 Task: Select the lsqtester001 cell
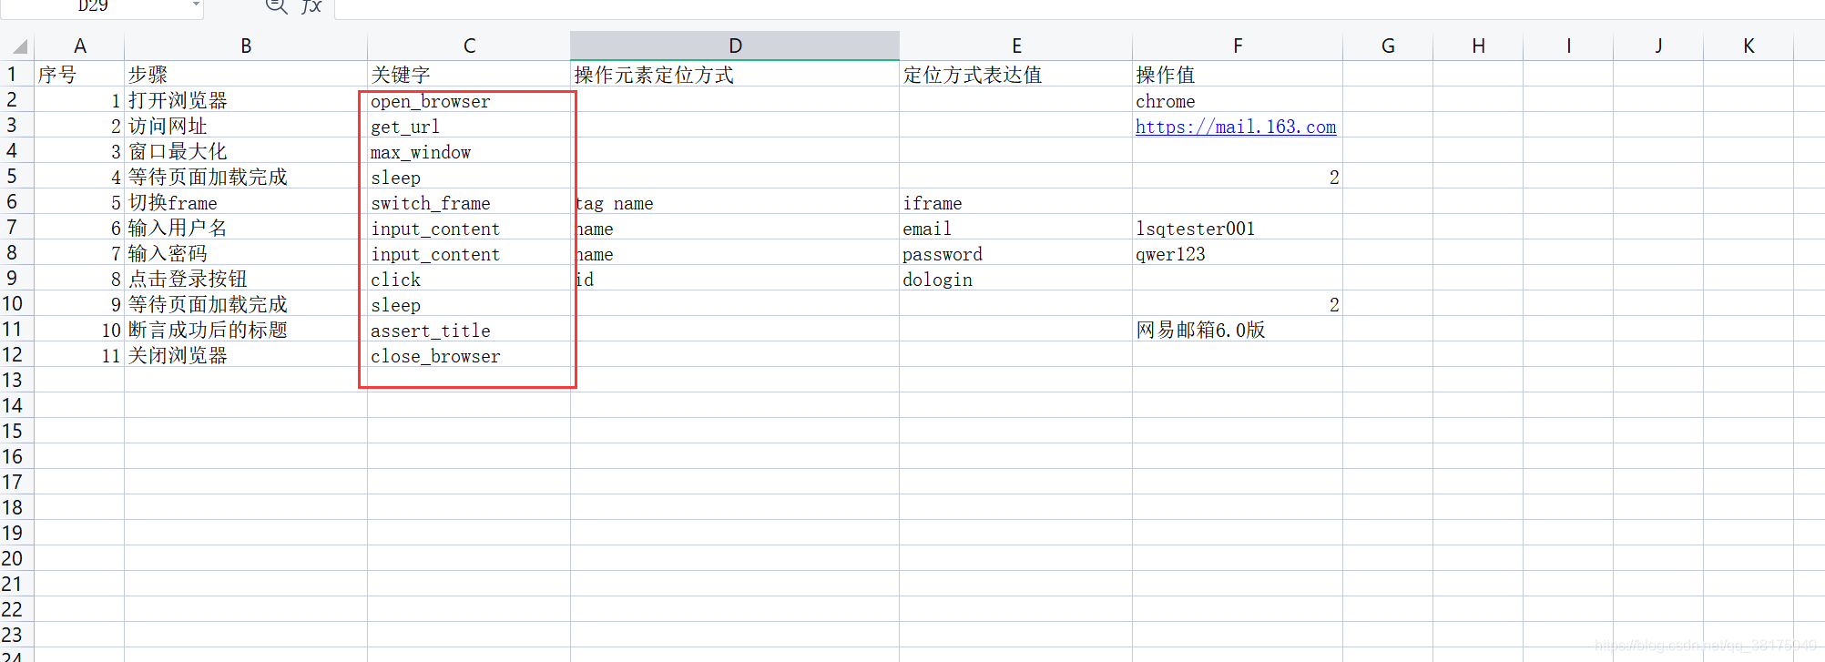(1238, 228)
